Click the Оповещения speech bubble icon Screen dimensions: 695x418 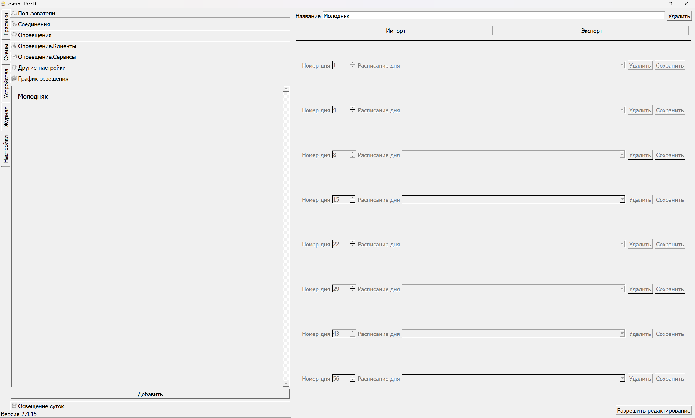pos(14,35)
